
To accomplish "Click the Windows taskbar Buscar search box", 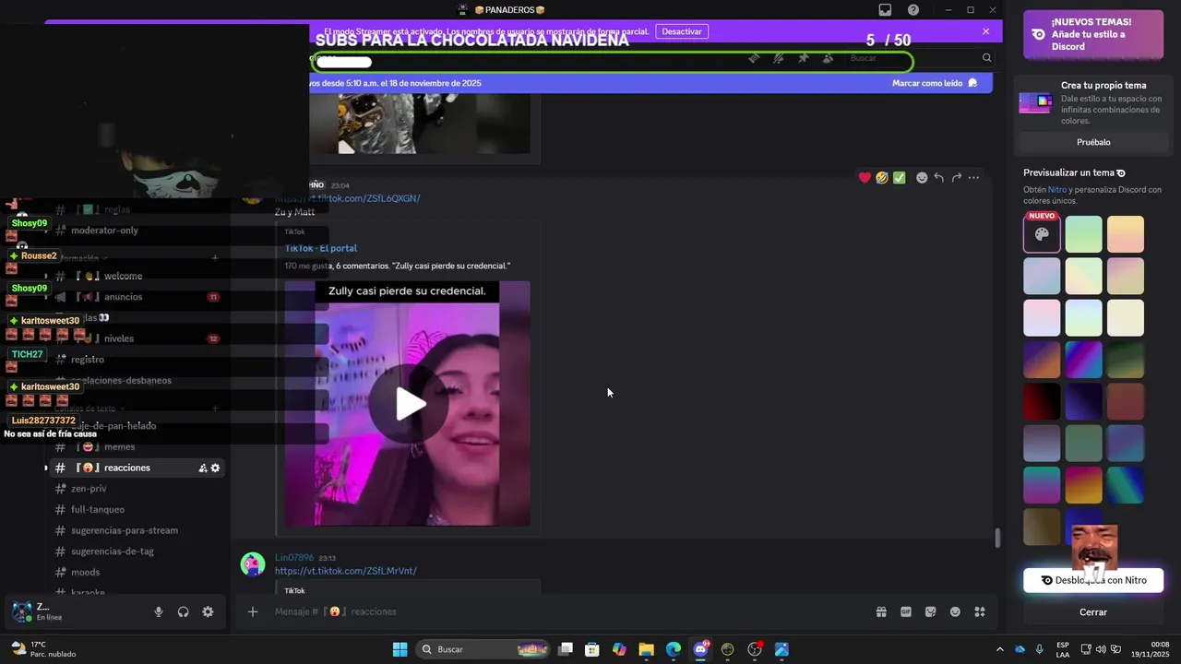I will (484, 649).
